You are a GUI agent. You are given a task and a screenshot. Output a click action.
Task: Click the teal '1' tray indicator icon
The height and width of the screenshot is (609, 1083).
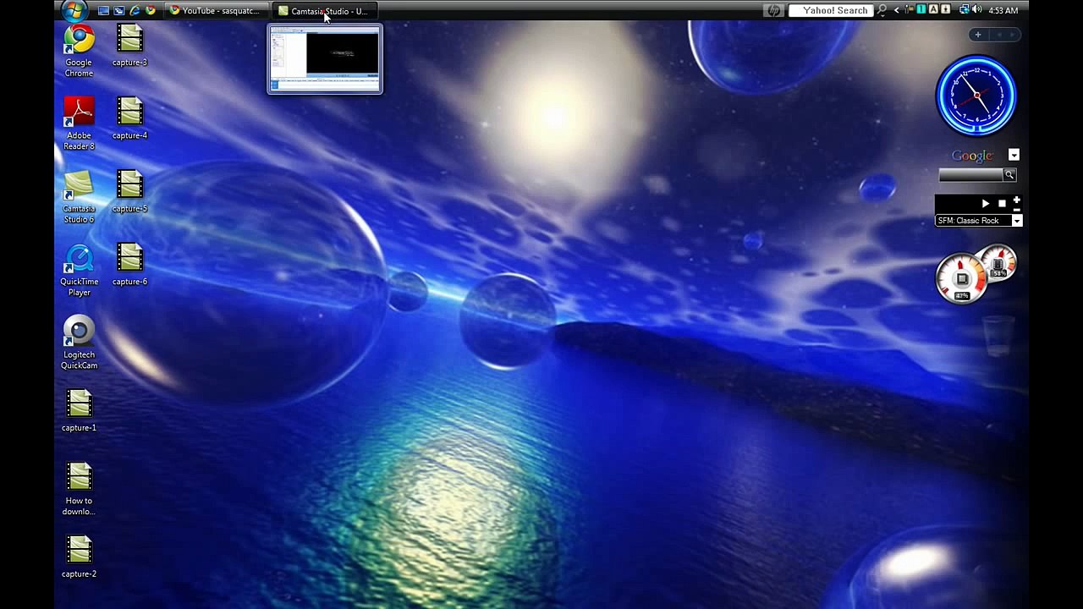click(x=921, y=10)
